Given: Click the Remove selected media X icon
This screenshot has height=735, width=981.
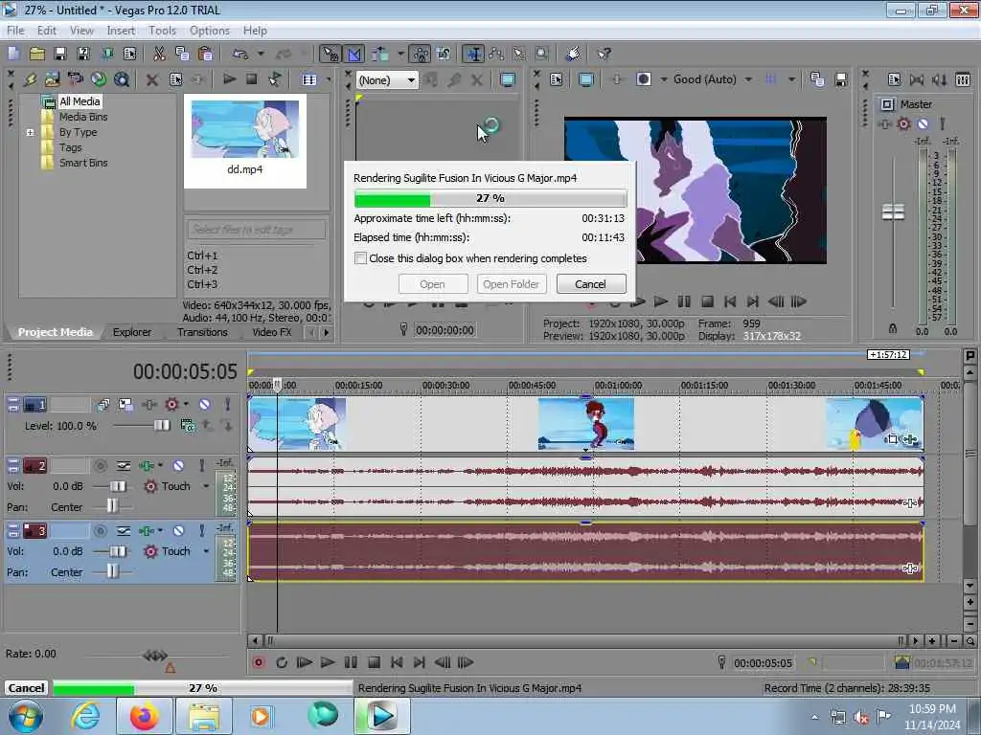Looking at the screenshot, I should (151, 79).
